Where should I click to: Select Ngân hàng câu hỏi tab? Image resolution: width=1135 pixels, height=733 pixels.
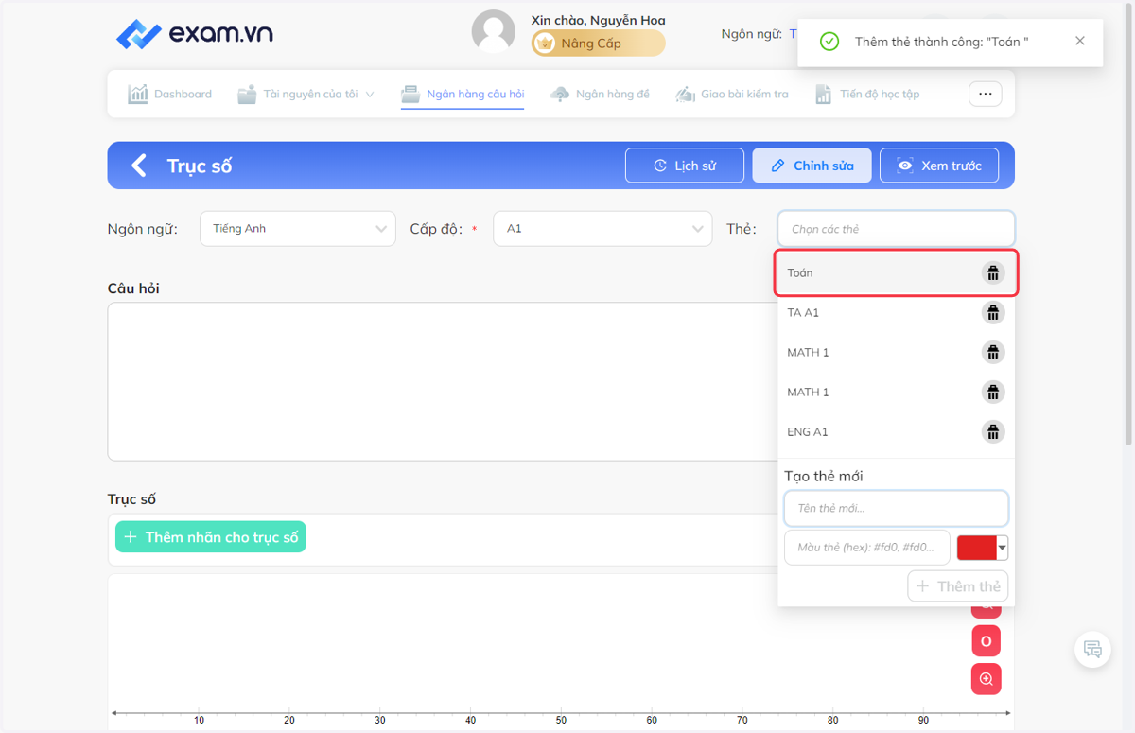463,95
